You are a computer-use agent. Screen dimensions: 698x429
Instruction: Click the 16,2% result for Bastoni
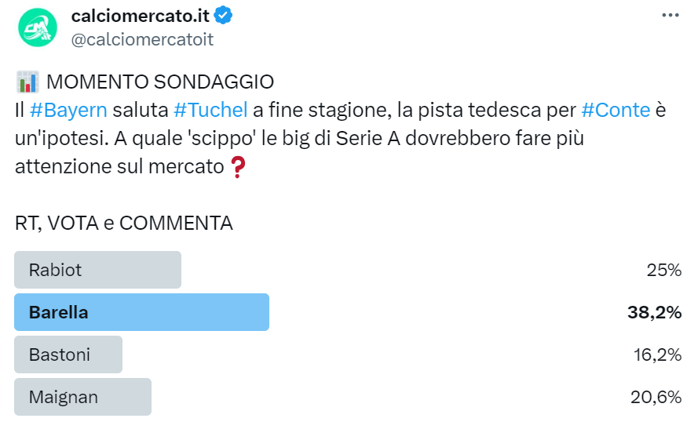click(656, 354)
